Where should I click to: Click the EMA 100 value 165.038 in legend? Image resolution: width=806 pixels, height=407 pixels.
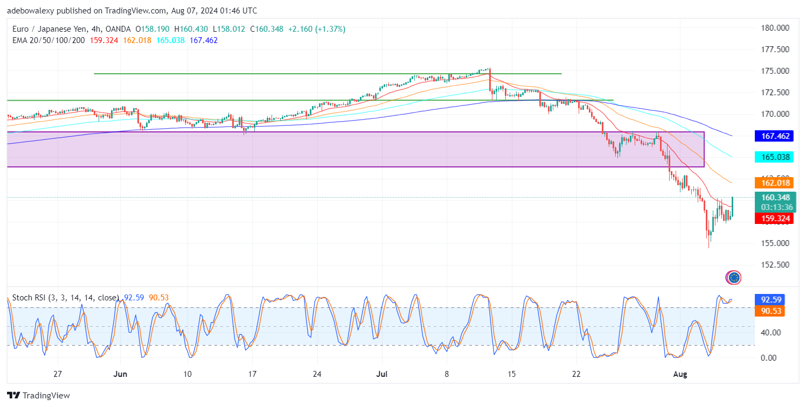coord(169,40)
